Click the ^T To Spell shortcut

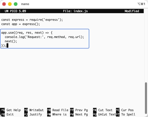pyautogui.click(x=126, y=114)
